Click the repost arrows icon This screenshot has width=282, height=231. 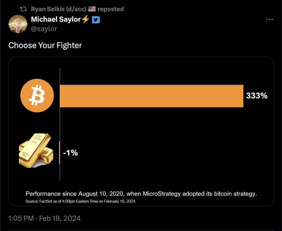pos(26,9)
